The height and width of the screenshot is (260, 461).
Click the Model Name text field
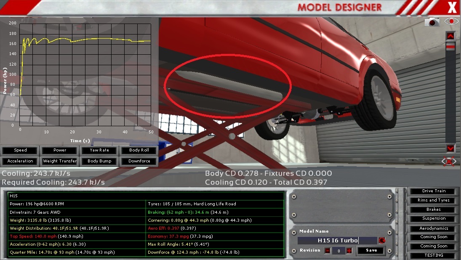(x=337, y=241)
